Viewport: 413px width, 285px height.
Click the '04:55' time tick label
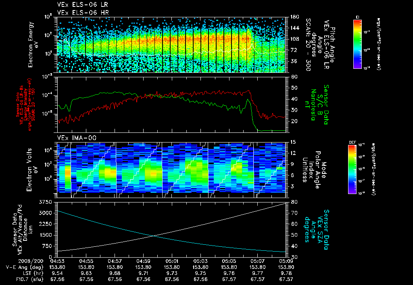click(x=86, y=261)
